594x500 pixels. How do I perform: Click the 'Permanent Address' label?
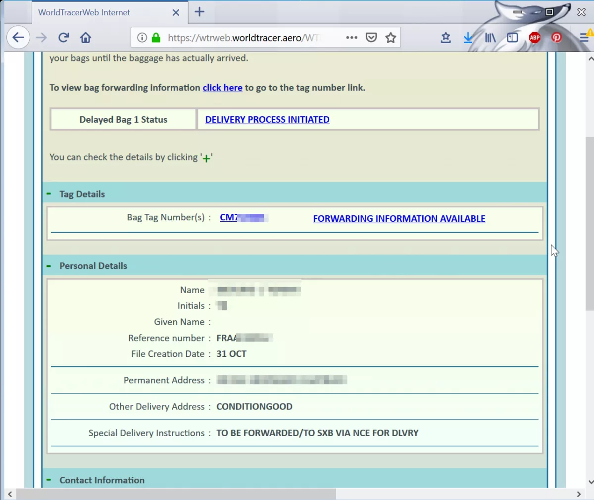[x=164, y=380]
